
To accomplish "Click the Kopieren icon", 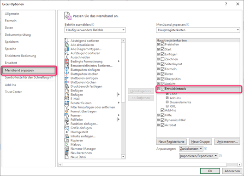I will click(66, 140).
